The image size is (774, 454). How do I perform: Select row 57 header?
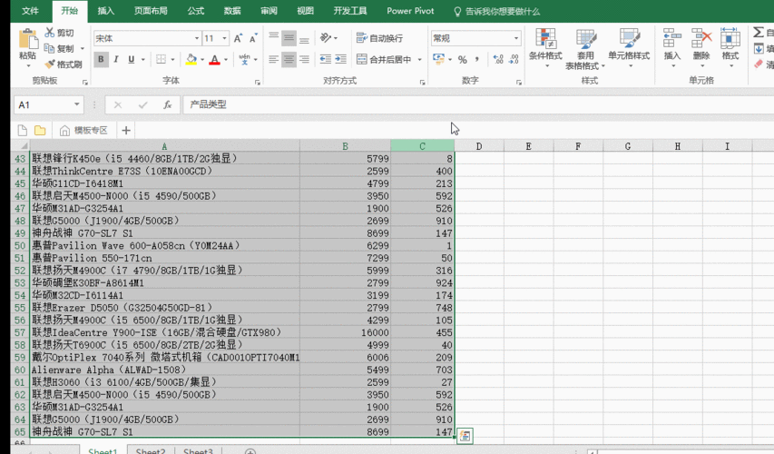(20, 332)
